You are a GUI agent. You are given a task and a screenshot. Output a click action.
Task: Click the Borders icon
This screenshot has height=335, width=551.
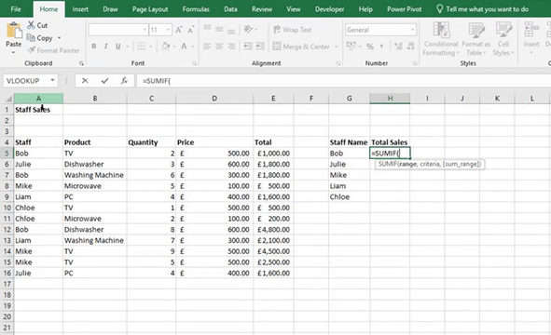142,46
